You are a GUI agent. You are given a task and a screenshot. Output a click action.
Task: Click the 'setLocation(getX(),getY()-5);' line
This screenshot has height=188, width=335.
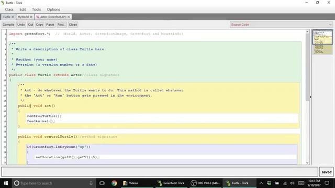pyautogui.click(x=68, y=157)
